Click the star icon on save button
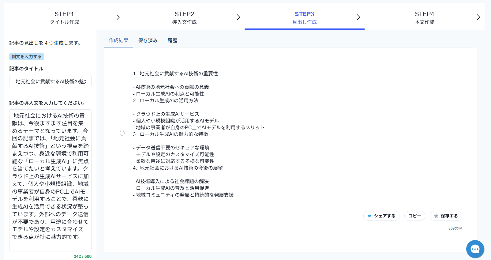 (436, 216)
